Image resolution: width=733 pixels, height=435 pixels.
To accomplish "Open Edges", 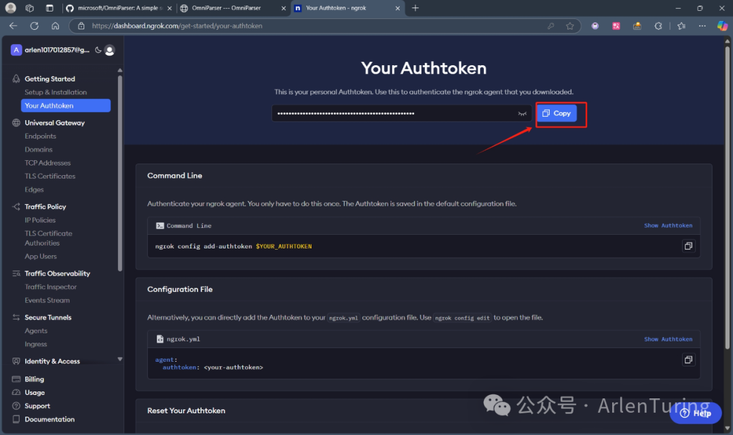I will pyautogui.click(x=34, y=190).
